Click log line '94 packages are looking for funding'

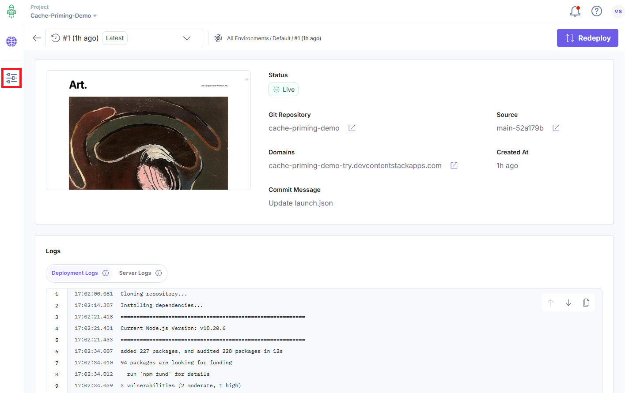click(176, 363)
